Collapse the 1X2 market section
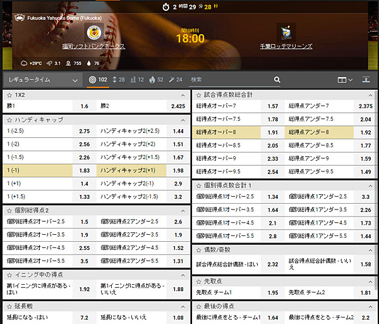The height and width of the screenshot is (324, 379). click(183, 96)
